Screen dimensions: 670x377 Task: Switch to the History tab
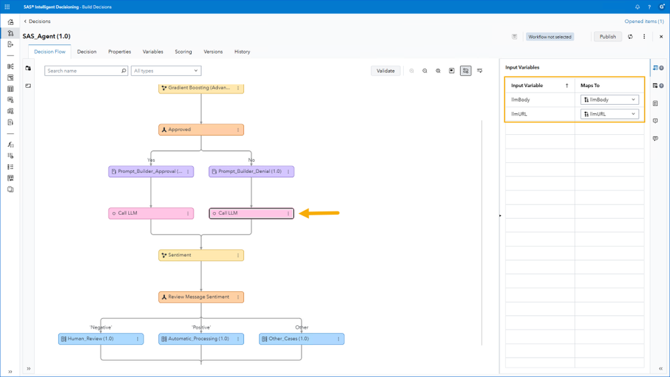tap(242, 52)
